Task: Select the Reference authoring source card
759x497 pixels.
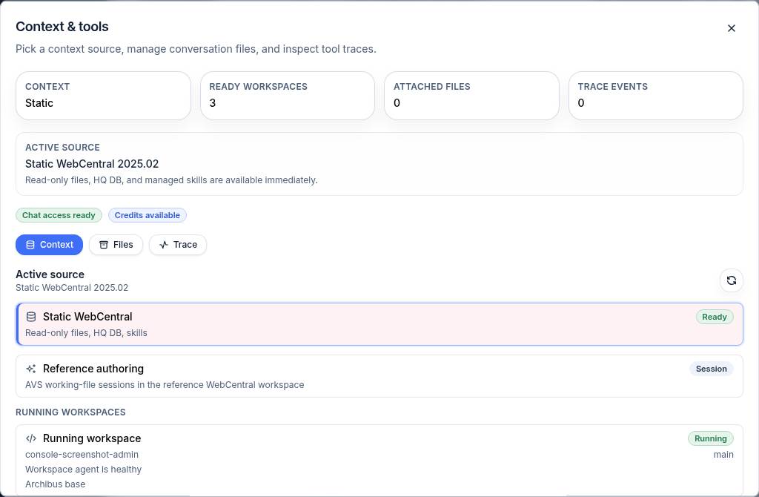Action: tap(379, 376)
